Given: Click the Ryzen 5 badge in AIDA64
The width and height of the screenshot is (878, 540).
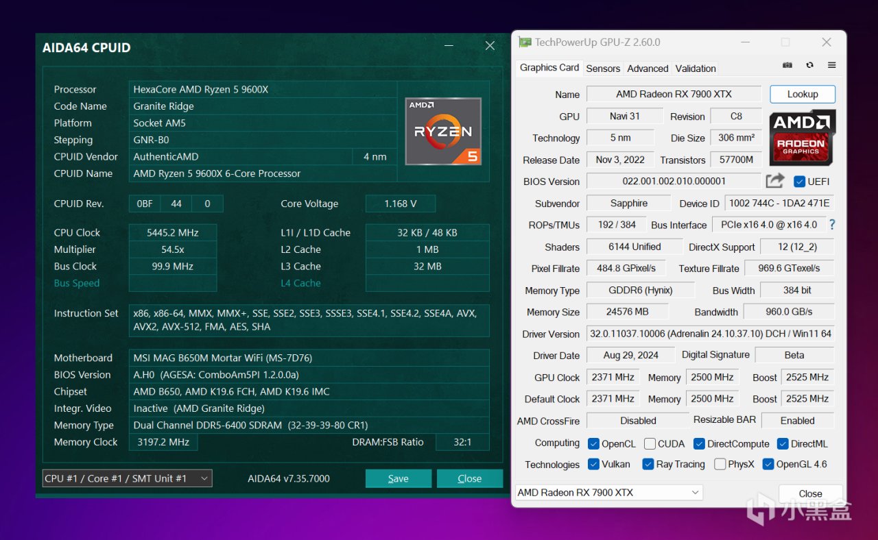Looking at the screenshot, I should tap(443, 132).
